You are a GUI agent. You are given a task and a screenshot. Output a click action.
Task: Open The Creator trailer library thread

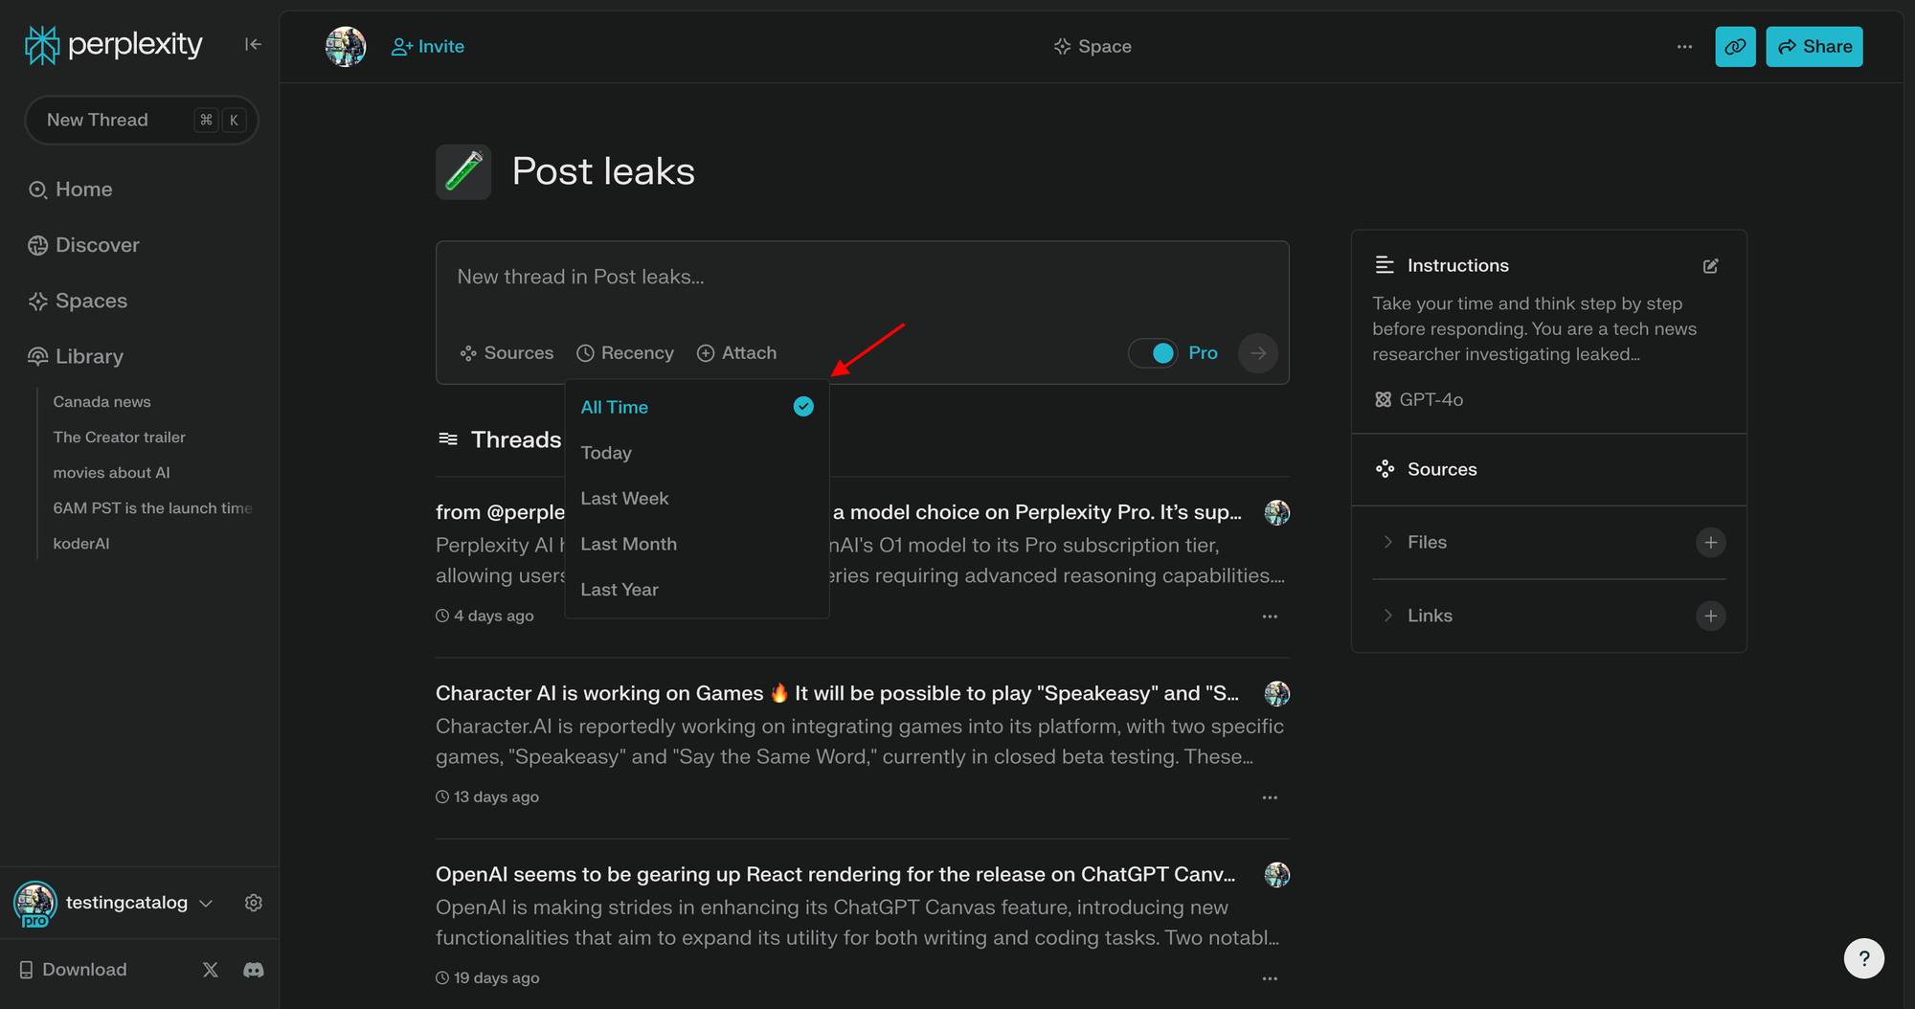(x=119, y=437)
